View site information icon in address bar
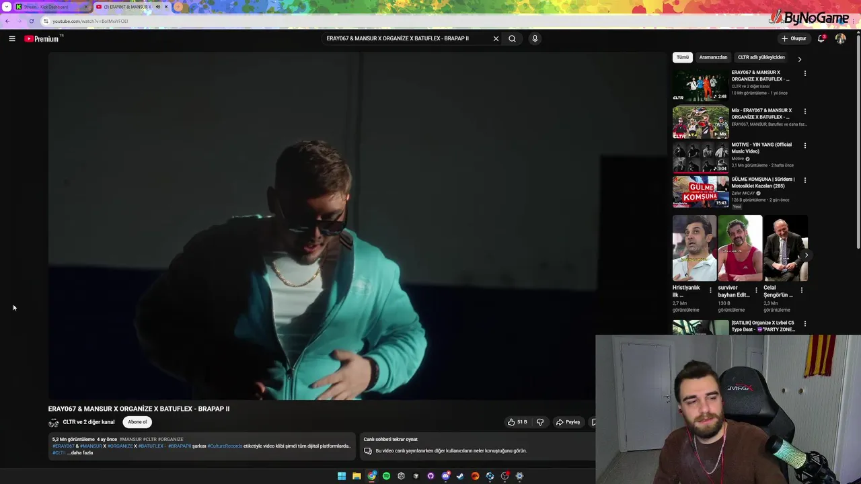Screen dimensions: 861x484 click(46, 22)
